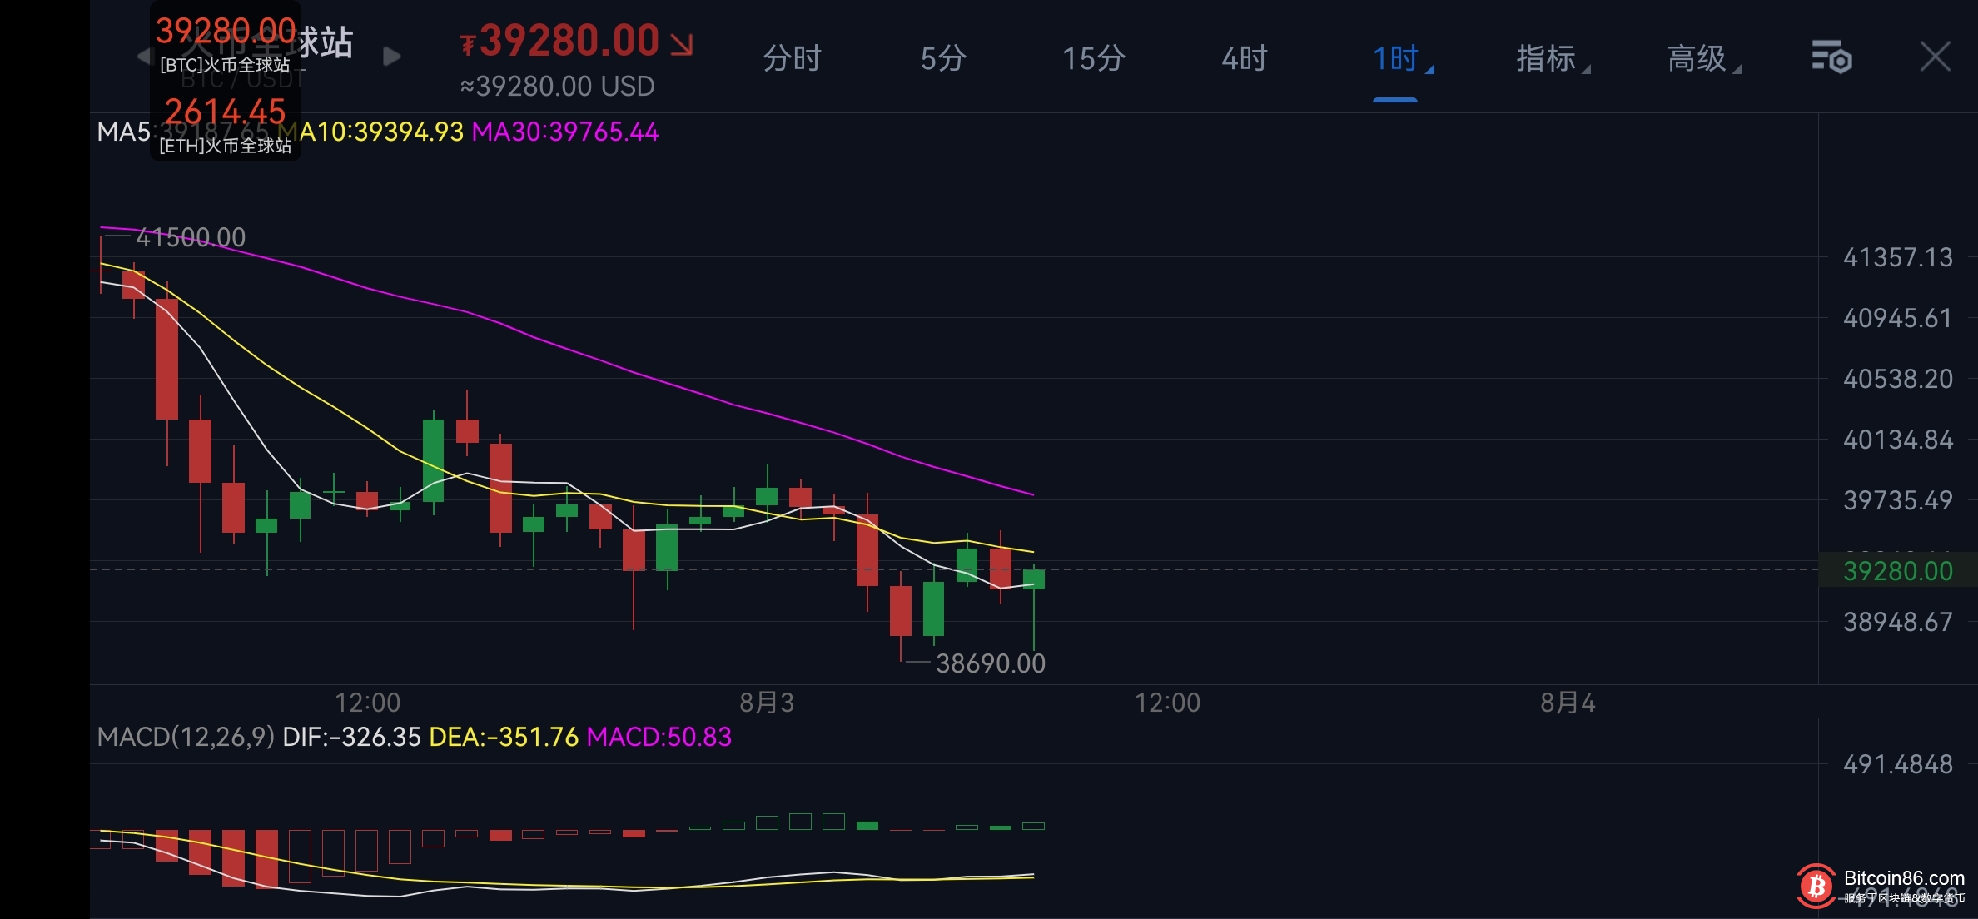Tap the MA10 indicator value label
Viewport: 1978px width, 919px height.
(x=383, y=132)
